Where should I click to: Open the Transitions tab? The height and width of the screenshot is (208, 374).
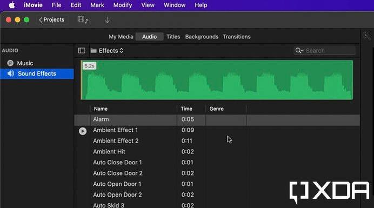click(237, 37)
